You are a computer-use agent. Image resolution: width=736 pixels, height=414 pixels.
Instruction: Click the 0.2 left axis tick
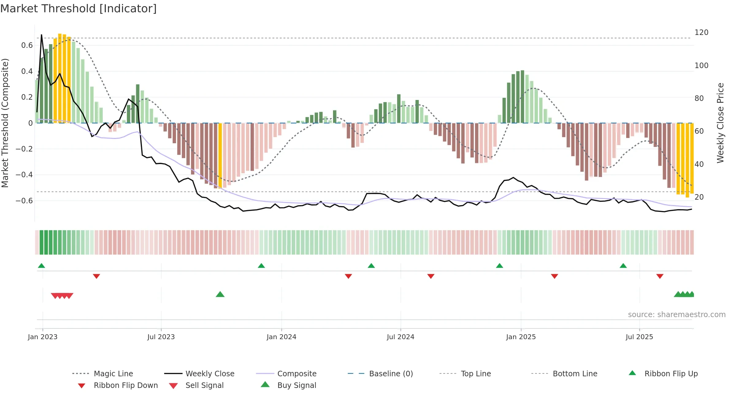[x=27, y=97]
